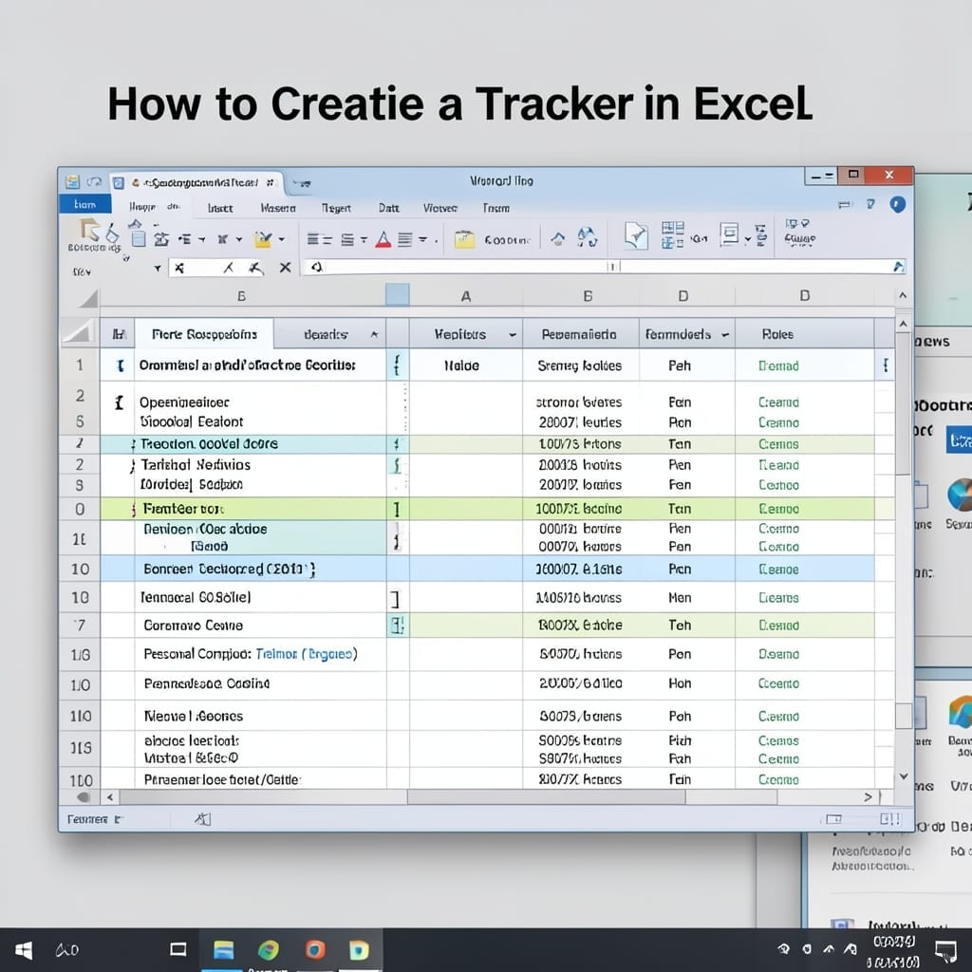Open the 'Fanndoels' column dropdown arrow
Image resolution: width=972 pixels, height=972 pixels.
[x=724, y=335]
